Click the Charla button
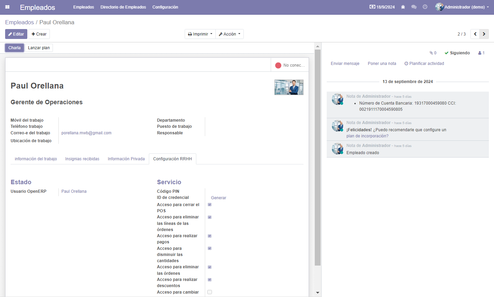Viewport: 494px width, 297px height. [14, 48]
